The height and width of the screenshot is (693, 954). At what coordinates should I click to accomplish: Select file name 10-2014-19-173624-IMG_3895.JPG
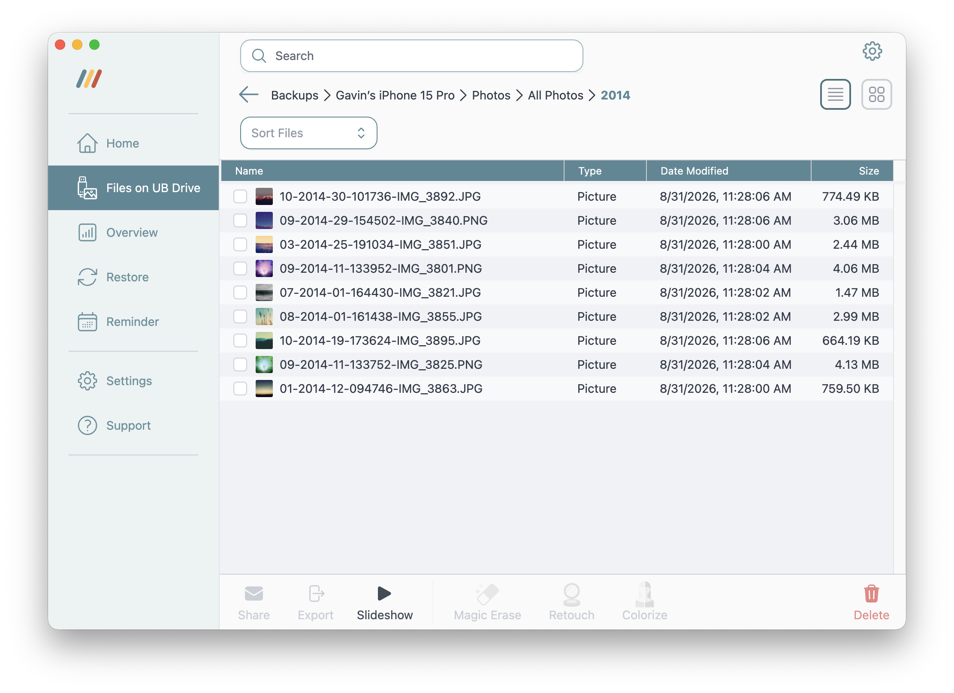click(x=380, y=340)
